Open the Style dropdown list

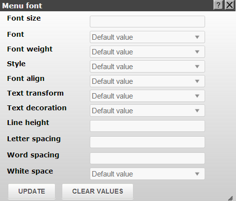pyautogui.click(x=147, y=67)
